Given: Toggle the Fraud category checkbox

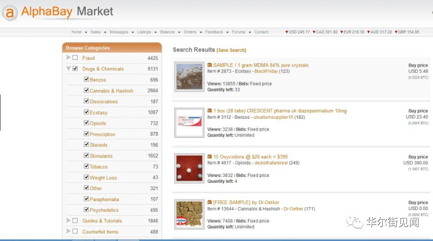Looking at the screenshot, I should (x=75, y=58).
